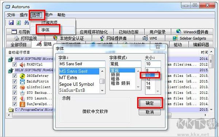
Task: Toggle the RtHDVCpl checkbox
Action: [x=15, y=64]
